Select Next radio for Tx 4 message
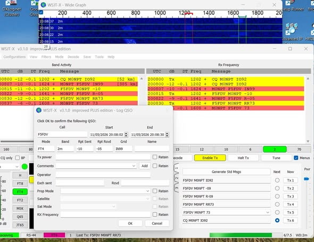The image size is (314, 242). (277, 204)
